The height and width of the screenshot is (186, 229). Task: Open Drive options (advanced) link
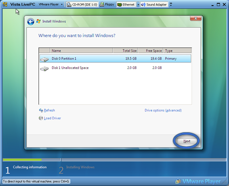point(163,111)
